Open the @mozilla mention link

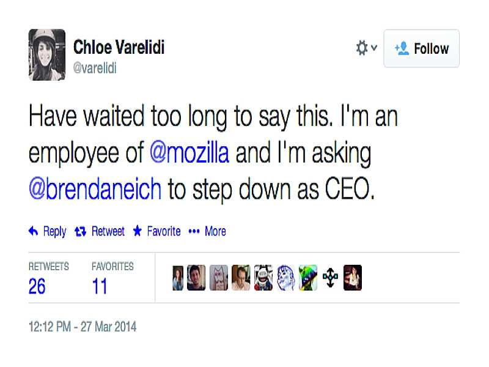(x=189, y=153)
